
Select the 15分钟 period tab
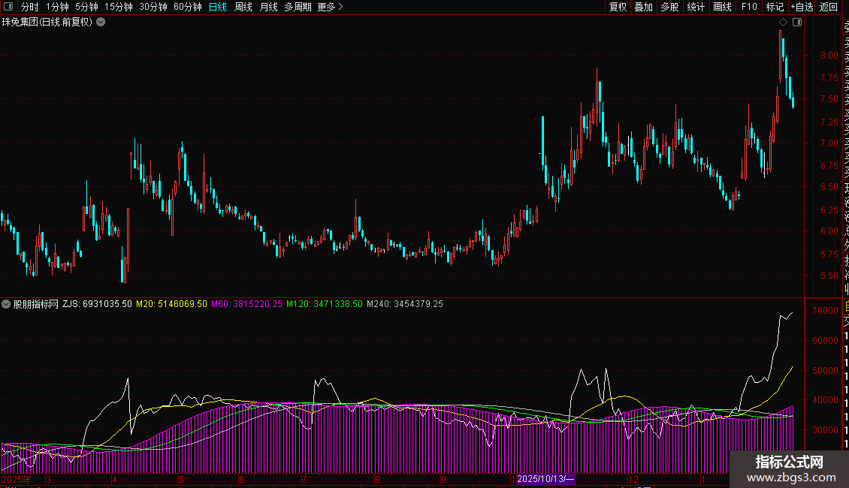click(118, 7)
